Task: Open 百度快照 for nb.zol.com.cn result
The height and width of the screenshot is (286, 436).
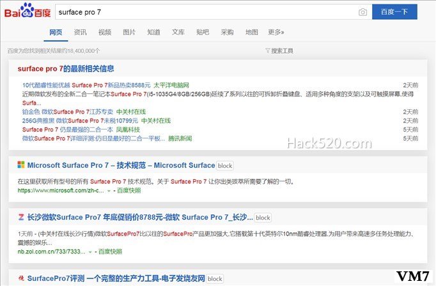Action: (110, 252)
